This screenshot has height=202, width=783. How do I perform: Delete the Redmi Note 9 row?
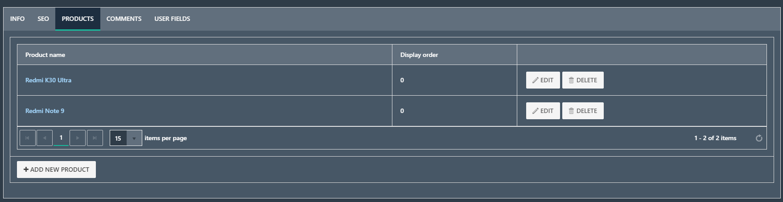coord(583,111)
